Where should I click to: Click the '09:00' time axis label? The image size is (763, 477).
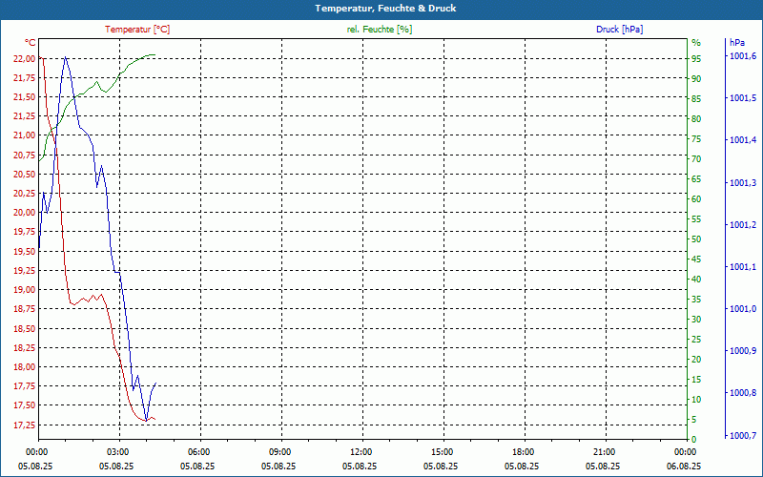pos(281,452)
